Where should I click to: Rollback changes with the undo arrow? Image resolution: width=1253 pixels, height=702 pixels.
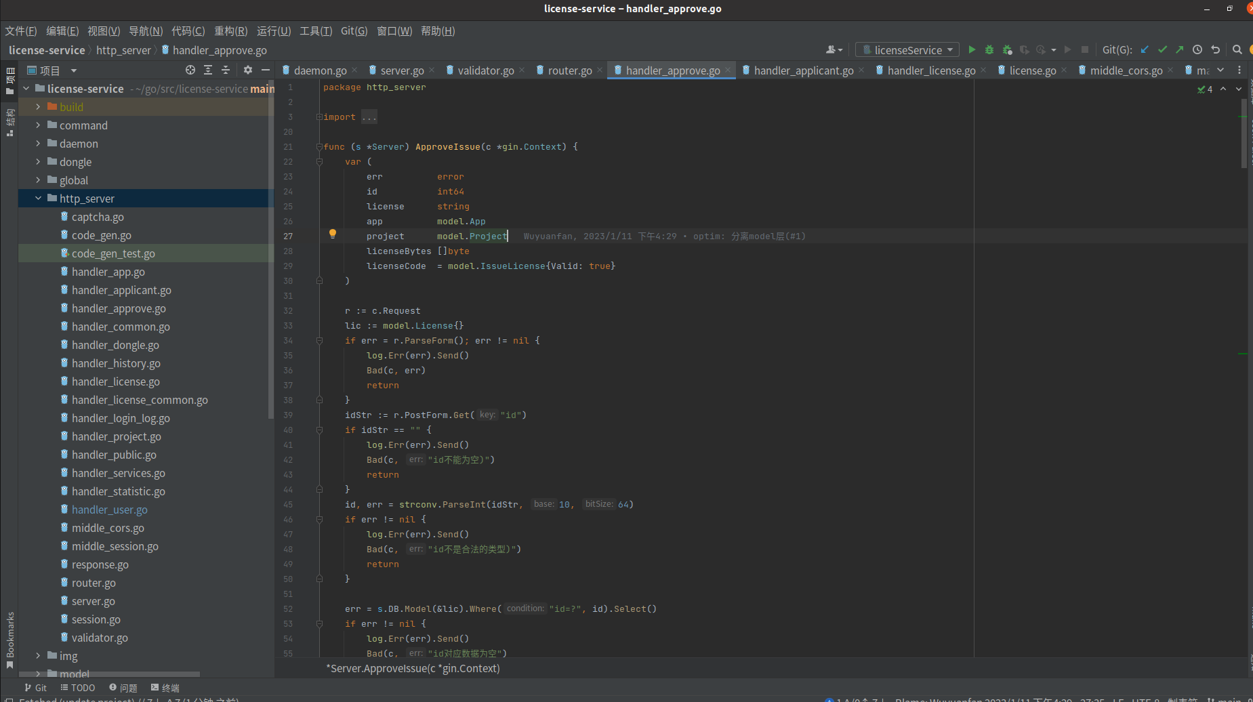(x=1216, y=49)
